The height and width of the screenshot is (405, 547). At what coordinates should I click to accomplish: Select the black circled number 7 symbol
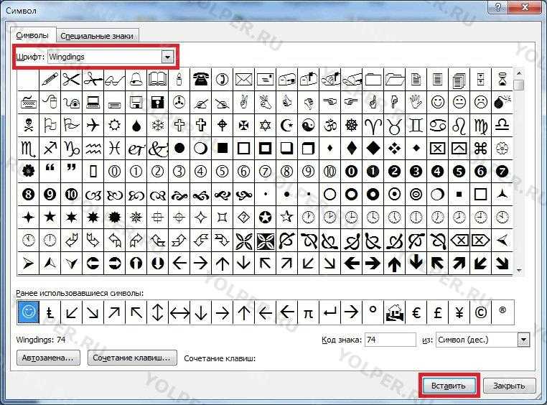(x=502, y=172)
